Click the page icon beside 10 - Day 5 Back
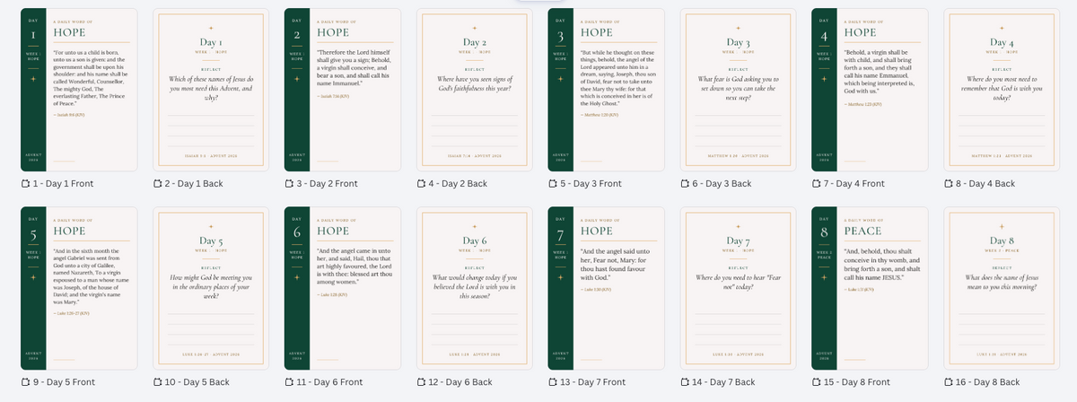Image resolution: width=1077 pixels, height=402 pixels. (157, 382)
